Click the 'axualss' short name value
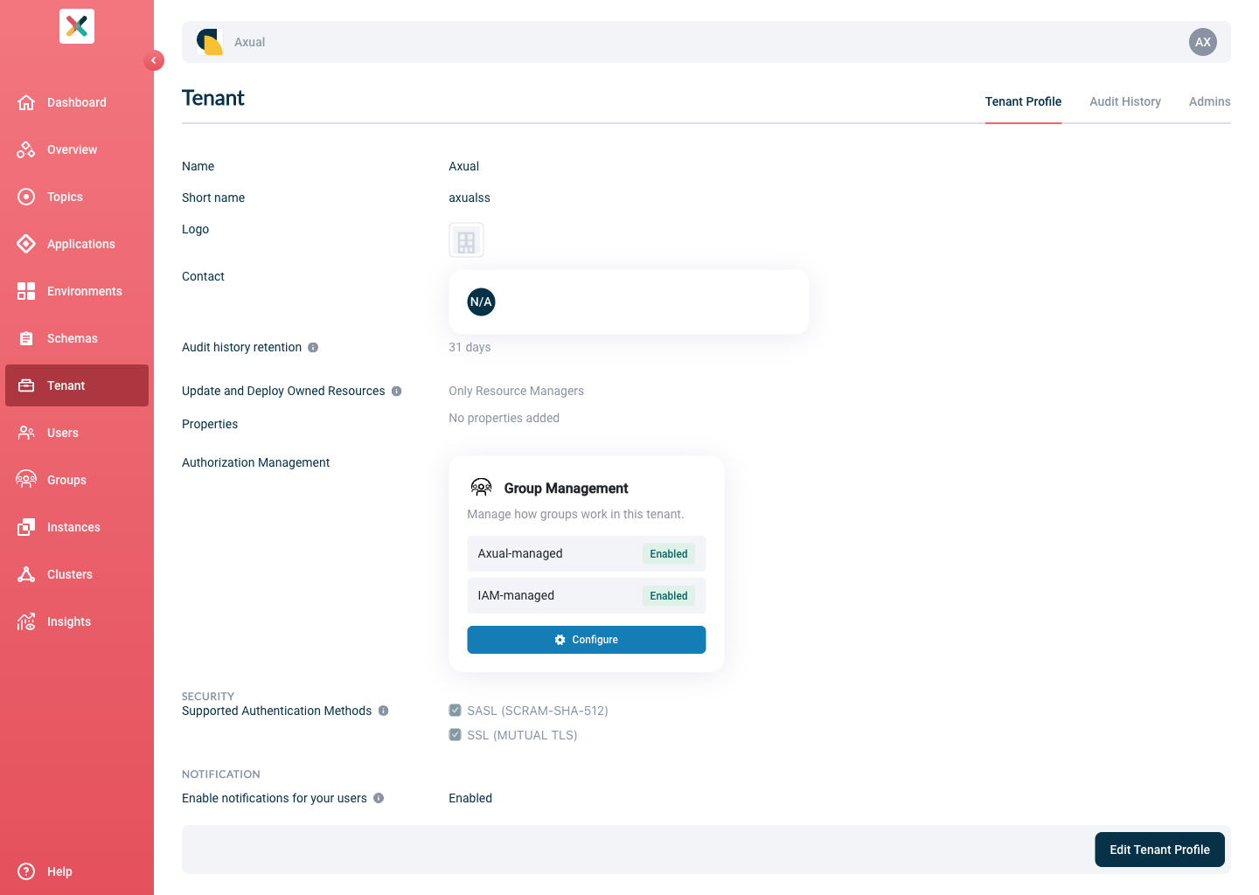1259x895 pixels. click(470, 198)
